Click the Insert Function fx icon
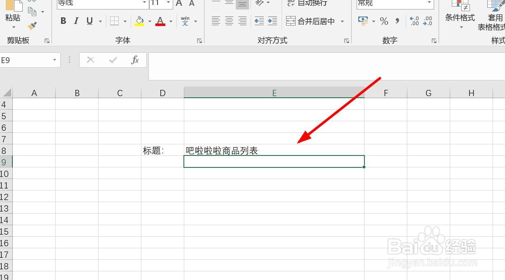505x280 pixels. 135,60
